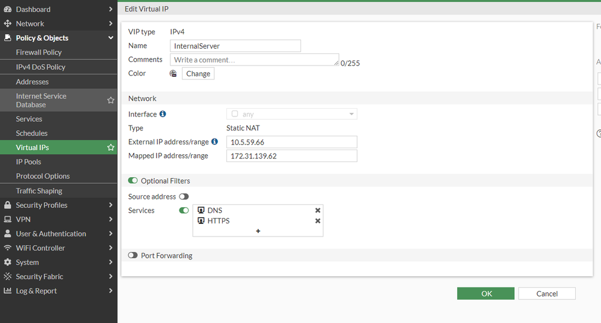The height and width of the screenshot is (323, 601).
Task: Expand the VPN sidebar section
Action: (x=58, y=219)
